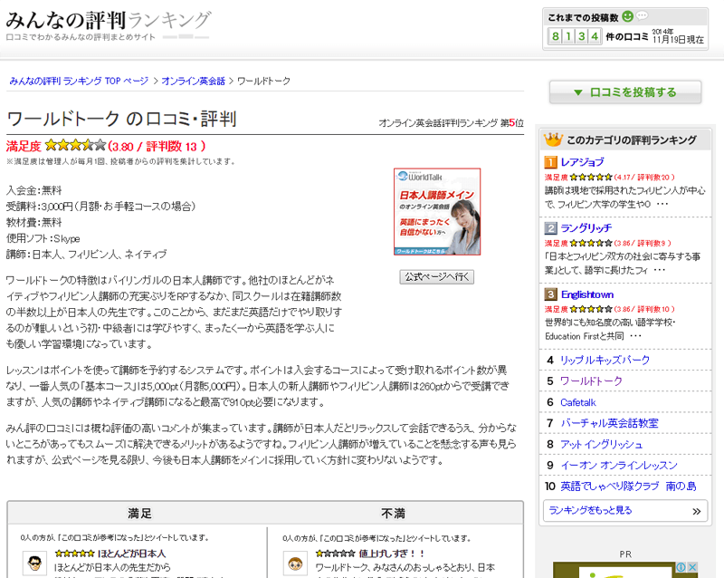724x578 pixels.
Task: Click the green triangle on 口コミを投稿する
Action: pyautogui.click(x=577, y=92)
